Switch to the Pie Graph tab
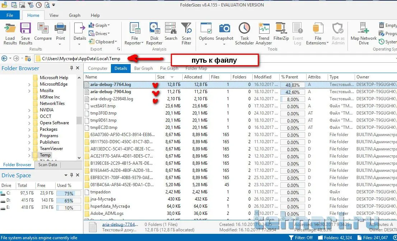This screenshot has height=241, width=397. click(x=169, y=68)
